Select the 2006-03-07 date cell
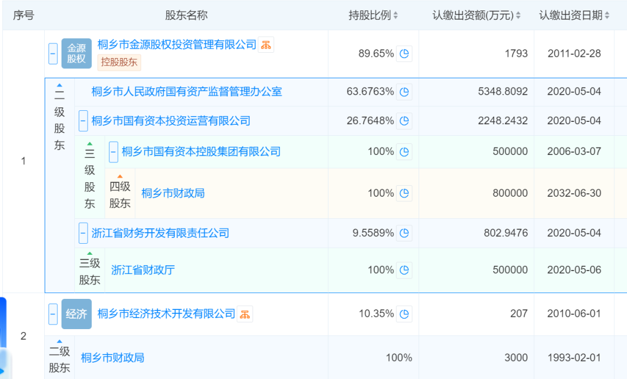 coord(574,152)
